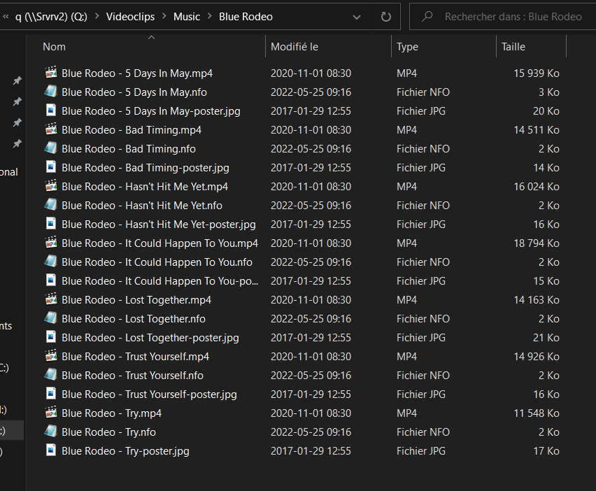
Task: Click the NFO icon for Trust Yourself.nfo
Action: 50,375
